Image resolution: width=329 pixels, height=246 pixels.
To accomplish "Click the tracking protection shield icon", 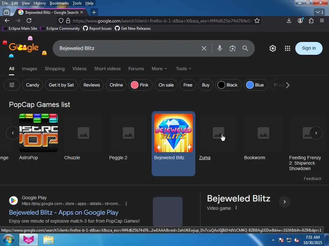I will click(x=61, y=21).
